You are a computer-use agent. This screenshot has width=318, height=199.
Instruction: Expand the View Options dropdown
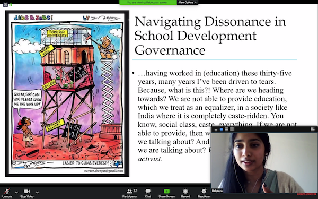point(188,3)
